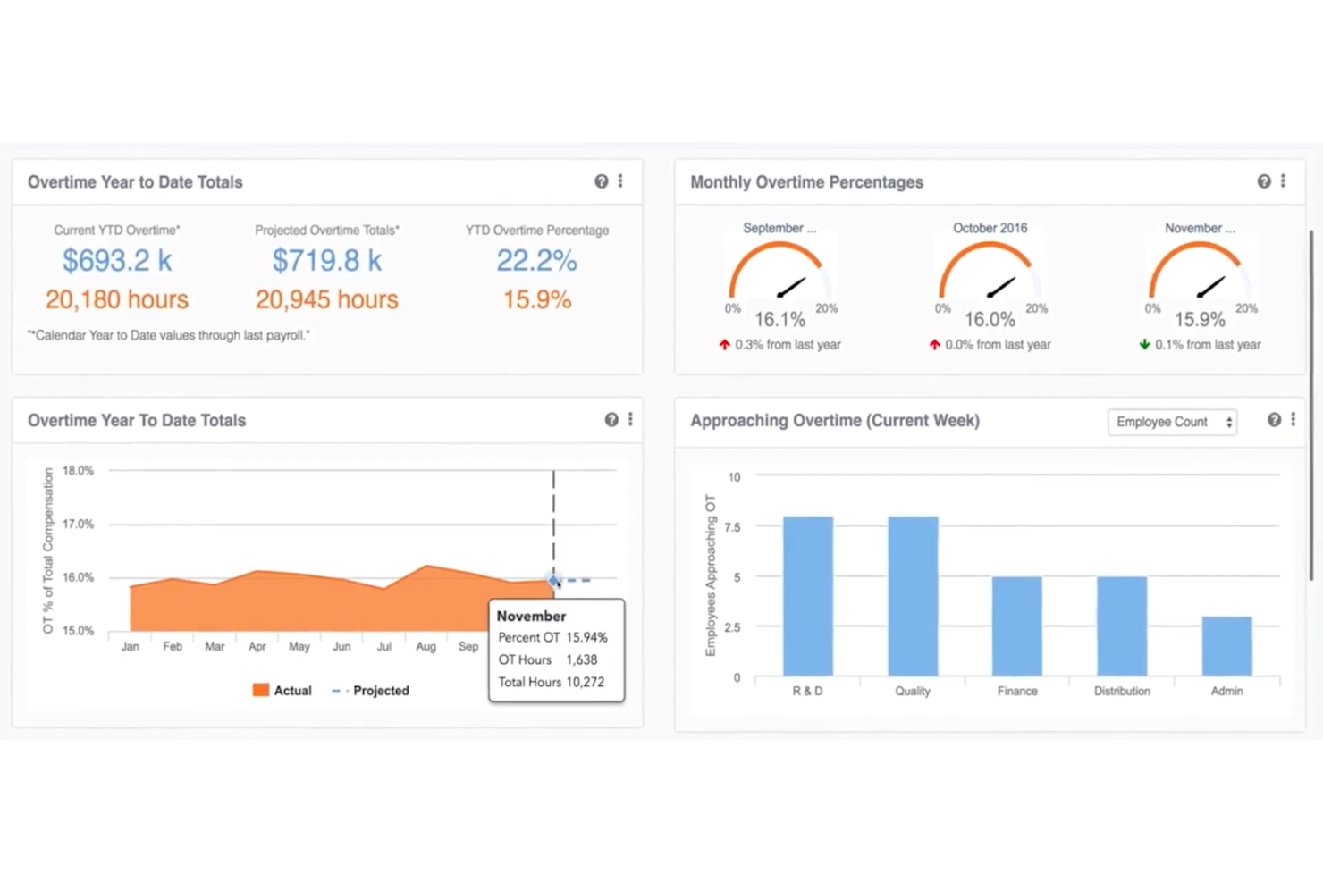Click the Quality department bar

click(913, 596)
